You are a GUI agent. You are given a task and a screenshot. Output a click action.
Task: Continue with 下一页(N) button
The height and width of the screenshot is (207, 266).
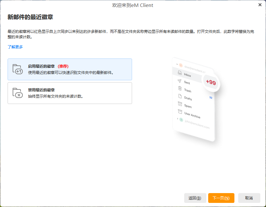pyautogui.click(x=221, y=198)
